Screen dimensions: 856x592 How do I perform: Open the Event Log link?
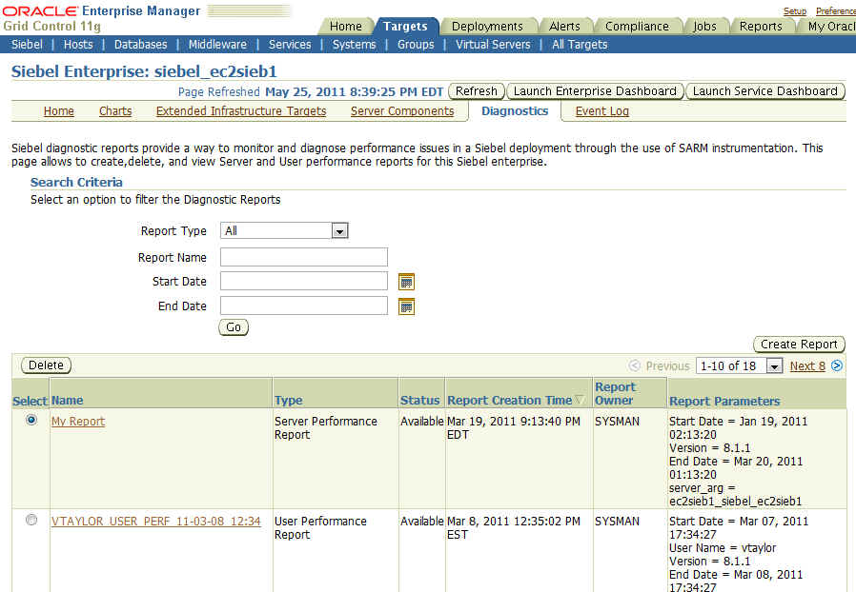click(x=602, y=111)
